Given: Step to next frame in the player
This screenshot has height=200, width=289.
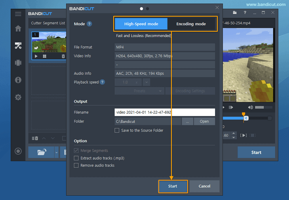Looking at the screenshot, I should (x=231, y=107).
